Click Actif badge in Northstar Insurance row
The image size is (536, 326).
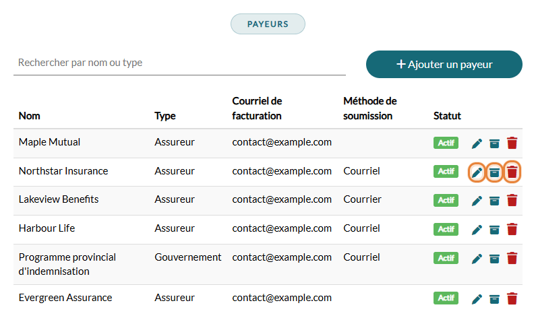[446, 171]
